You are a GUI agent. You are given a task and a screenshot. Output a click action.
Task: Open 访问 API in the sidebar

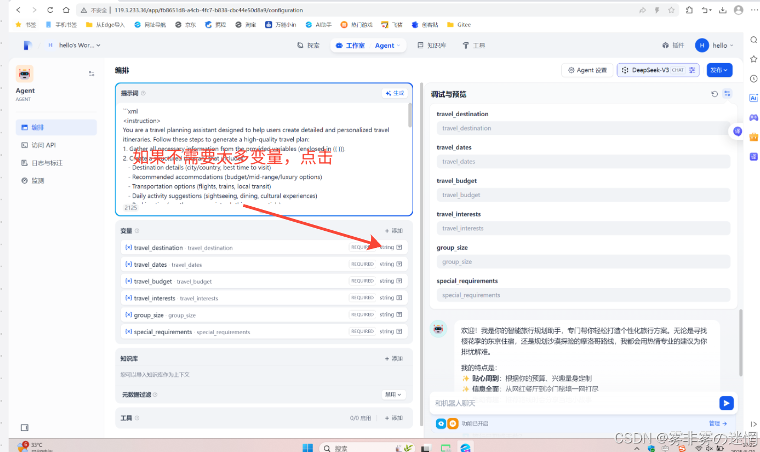tap(56, 145)
